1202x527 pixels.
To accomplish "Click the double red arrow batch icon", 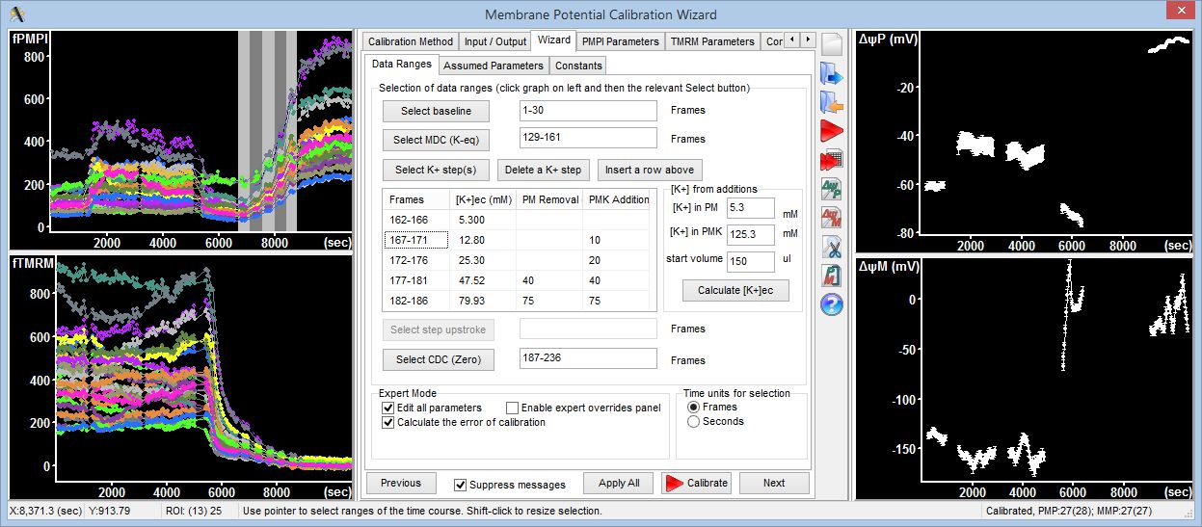I will pyautogui.click(x=832, y=159).
